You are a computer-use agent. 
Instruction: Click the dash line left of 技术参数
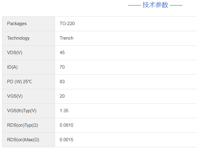pos(134,5)
